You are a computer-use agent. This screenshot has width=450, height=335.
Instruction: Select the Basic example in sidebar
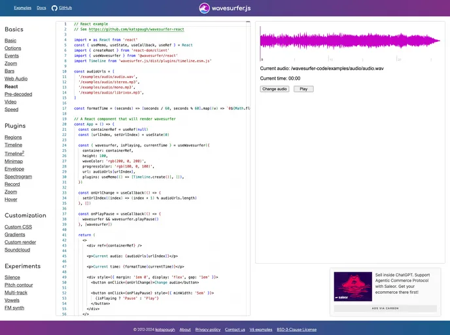click(10, 41)
